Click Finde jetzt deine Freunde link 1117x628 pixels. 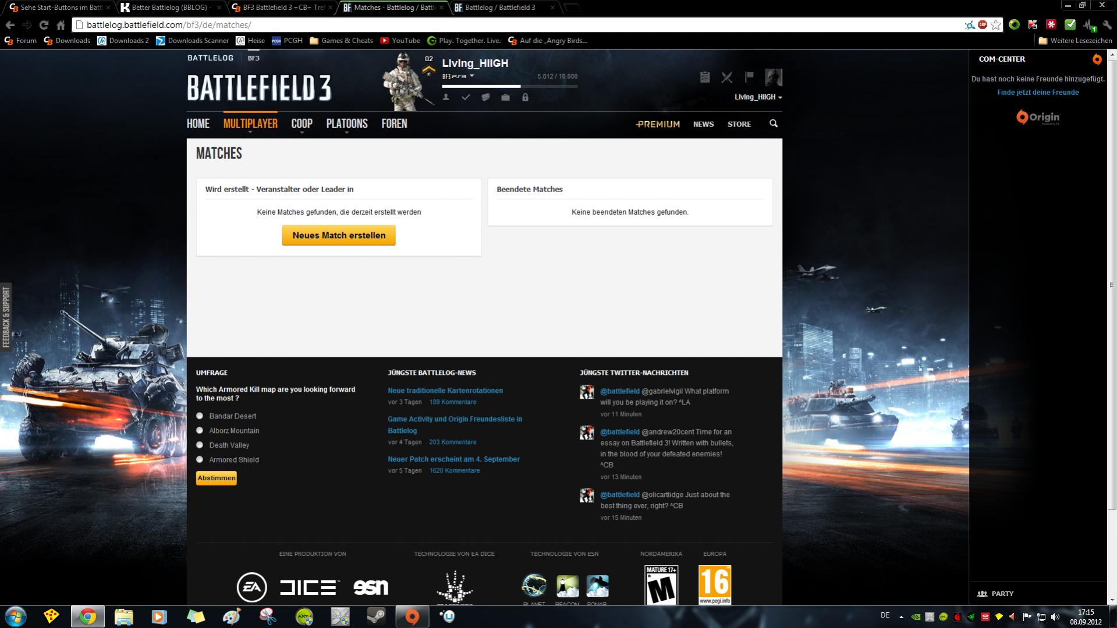(1038, 93)
